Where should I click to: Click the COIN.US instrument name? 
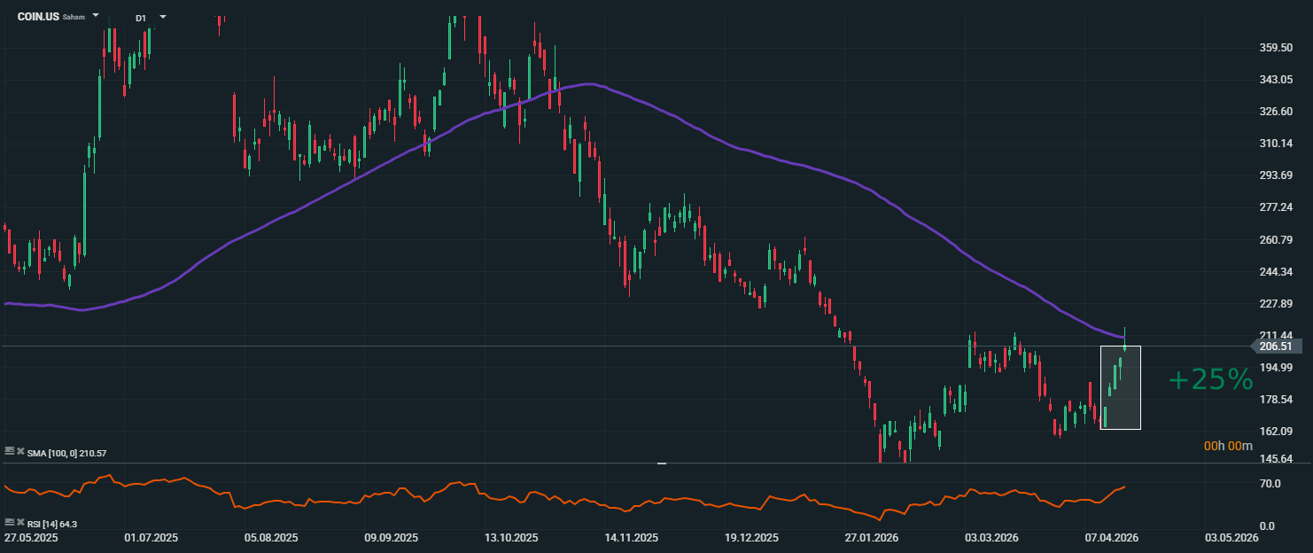[38, 17]
